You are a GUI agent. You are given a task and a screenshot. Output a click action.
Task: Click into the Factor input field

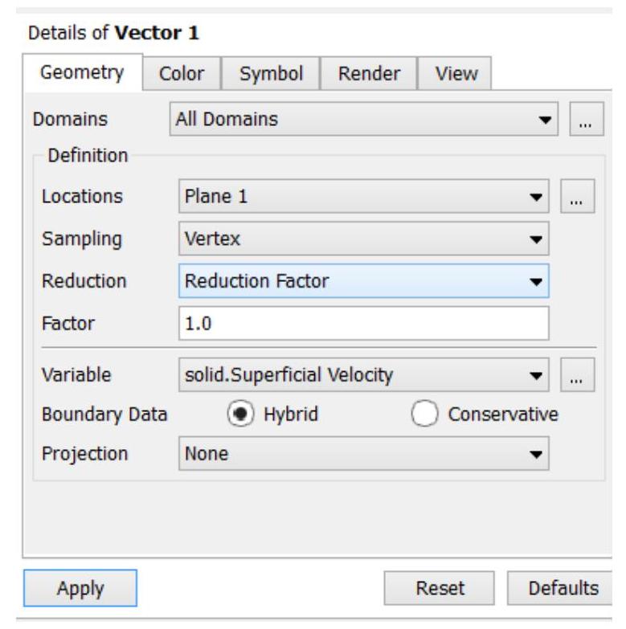pyautogui.click(x=363, y=323)
